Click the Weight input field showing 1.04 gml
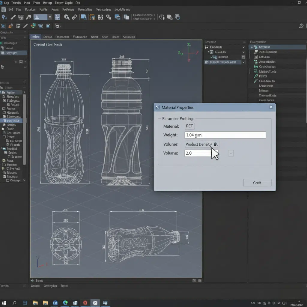Screen dimensions: 307x307 [x=225, y=135]
